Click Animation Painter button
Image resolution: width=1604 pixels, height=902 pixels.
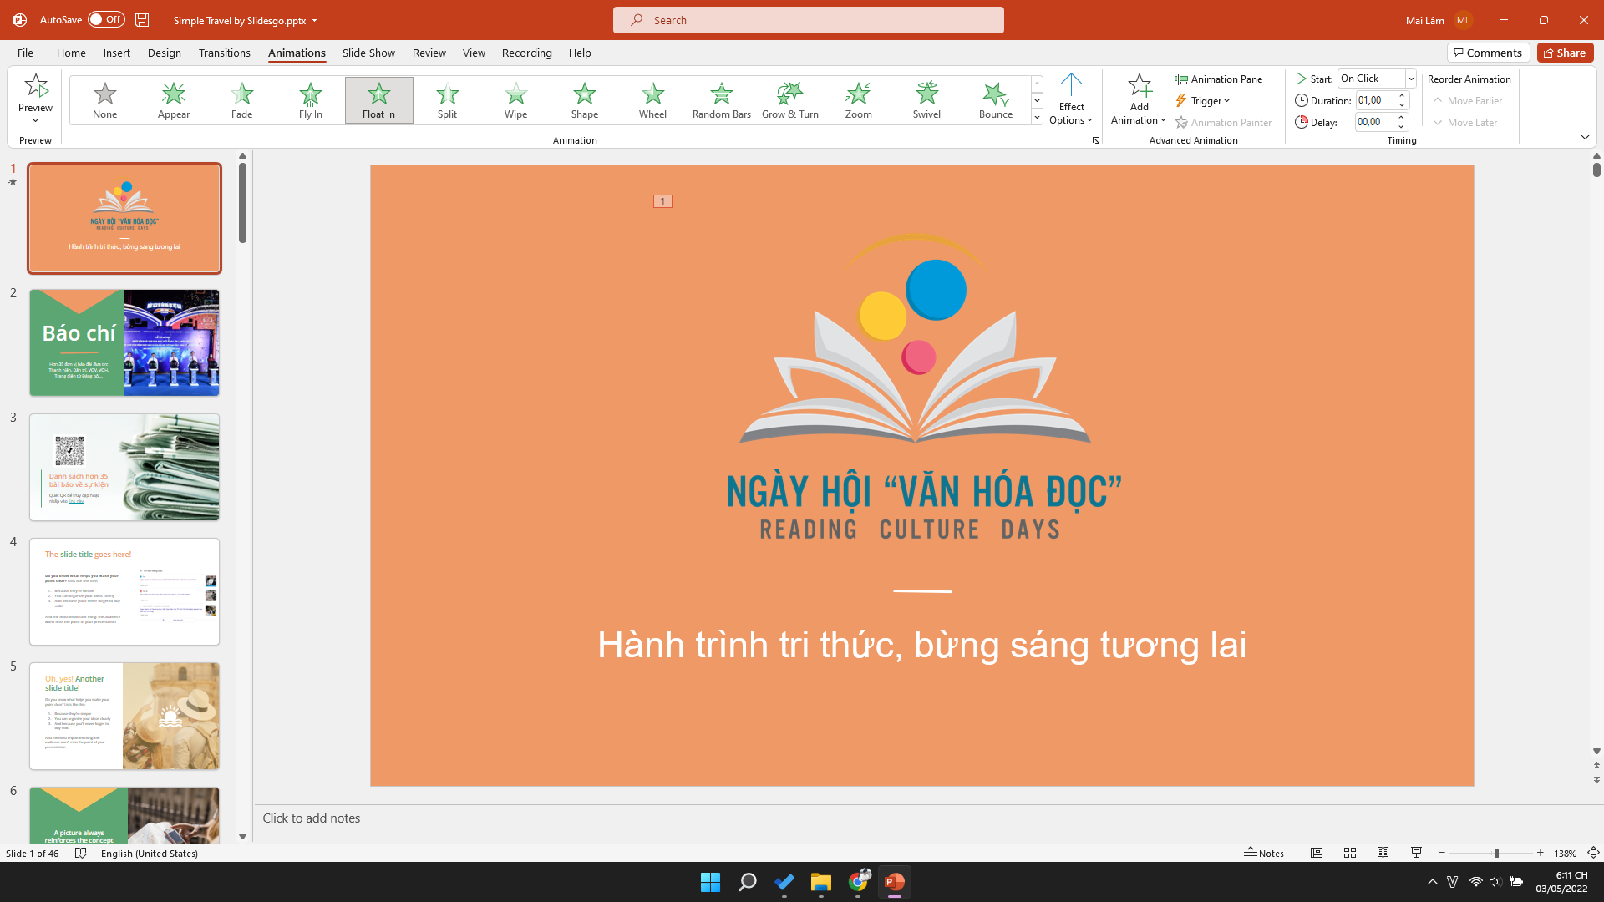(x=1223, y=122)
